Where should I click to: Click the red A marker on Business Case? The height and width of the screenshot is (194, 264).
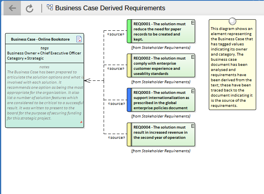(81, 122)
